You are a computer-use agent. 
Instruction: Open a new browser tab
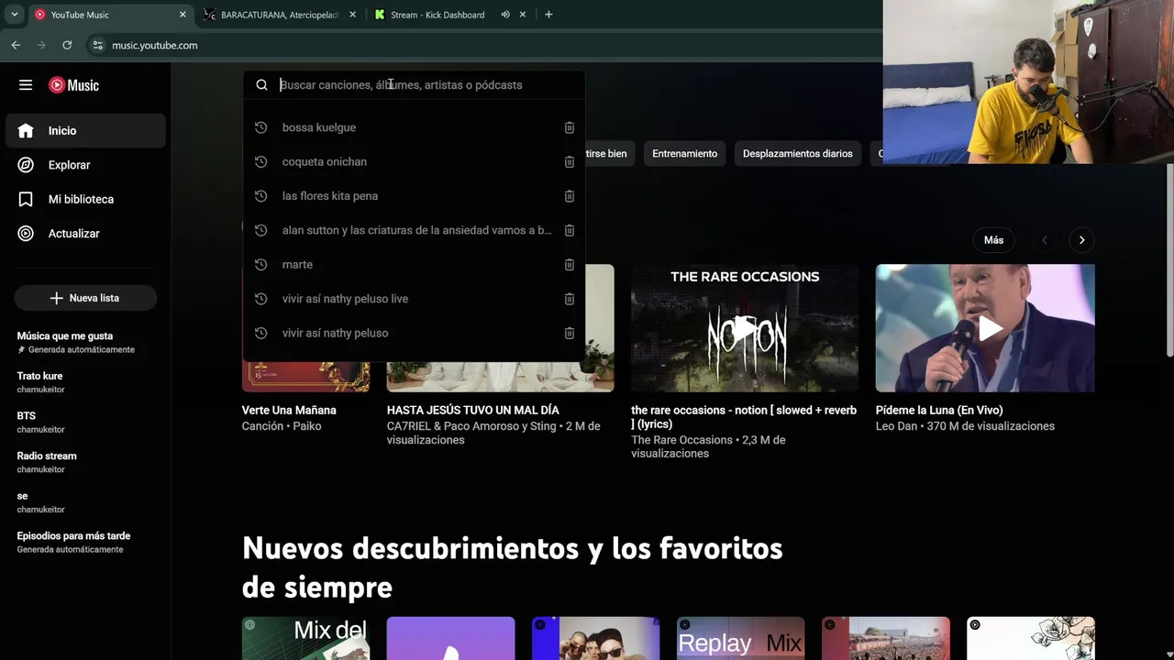pos(548,15)
